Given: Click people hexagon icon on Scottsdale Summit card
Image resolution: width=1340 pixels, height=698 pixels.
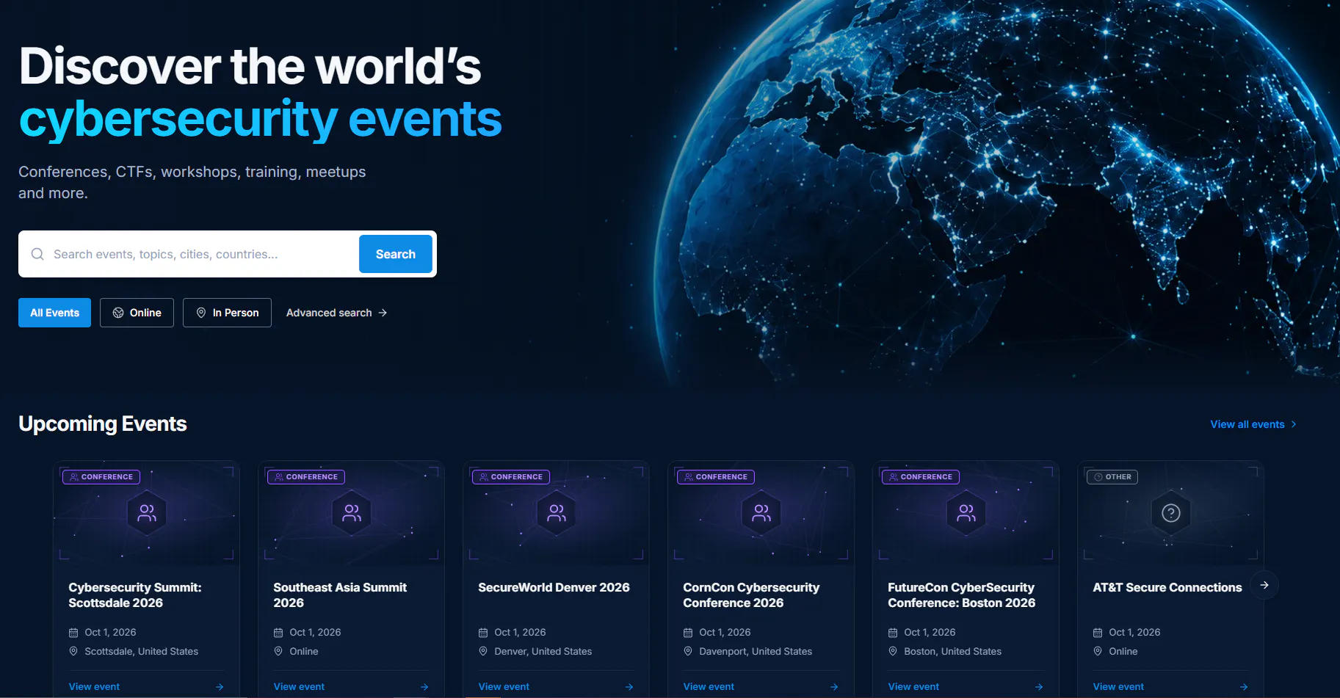Looking at the screenshot, I should coord(147,513).
